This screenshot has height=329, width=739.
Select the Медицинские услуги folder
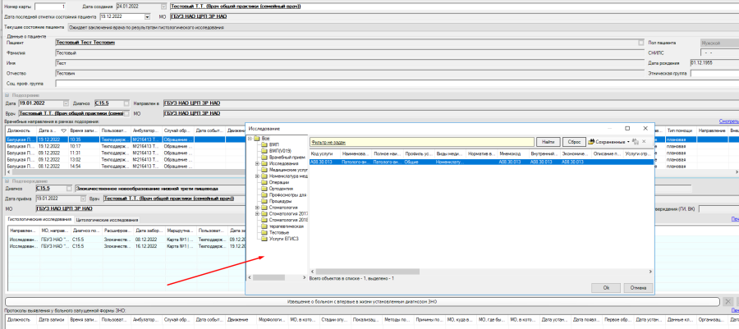284,170
